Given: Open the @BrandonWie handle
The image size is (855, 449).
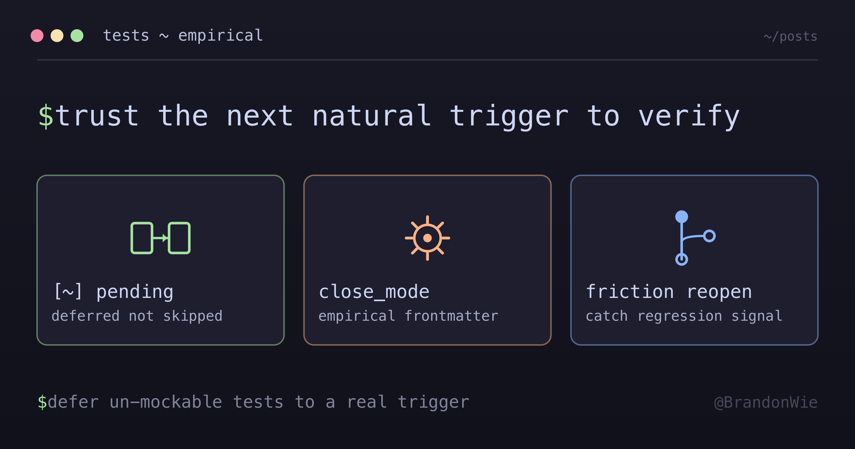Looking at the screenshot, I should 766,402.
